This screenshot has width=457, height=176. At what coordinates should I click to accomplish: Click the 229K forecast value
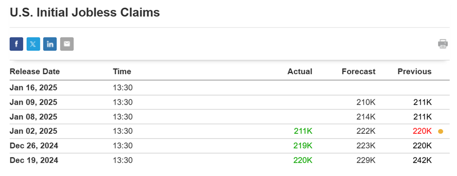366,160
